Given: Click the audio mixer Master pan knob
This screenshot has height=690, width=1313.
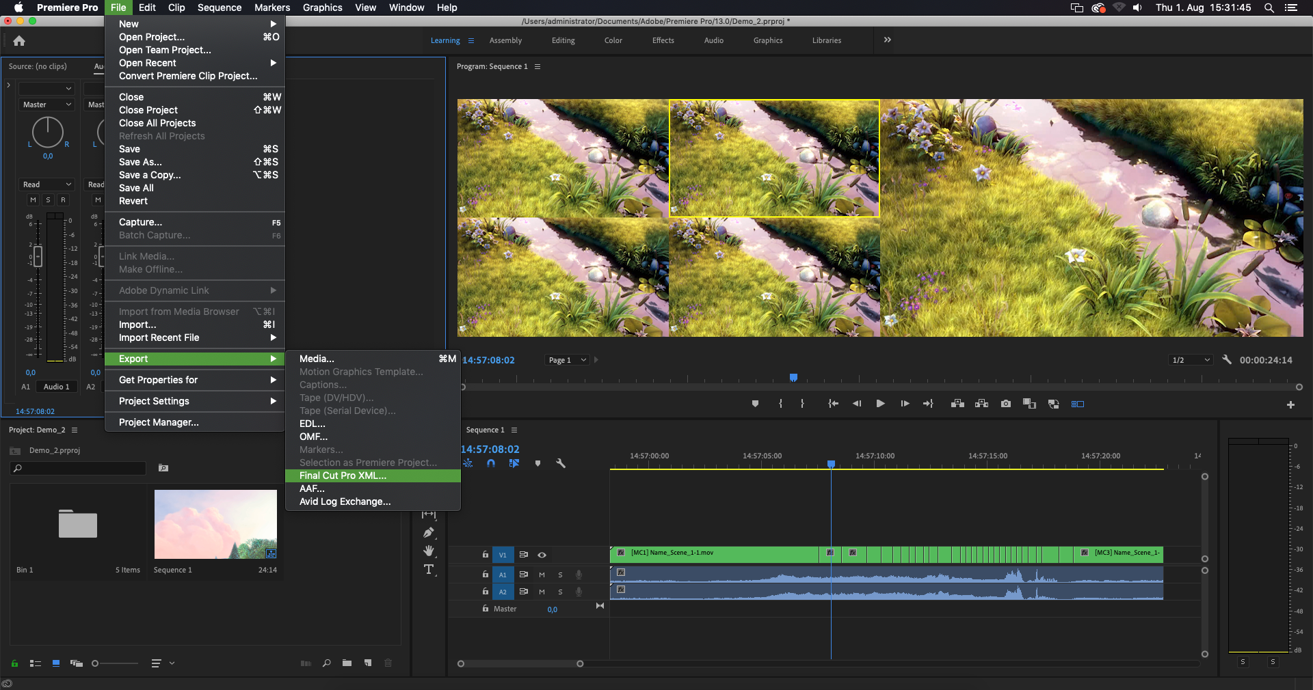Looking at the screenshot, I should click(x=48, y=133).
